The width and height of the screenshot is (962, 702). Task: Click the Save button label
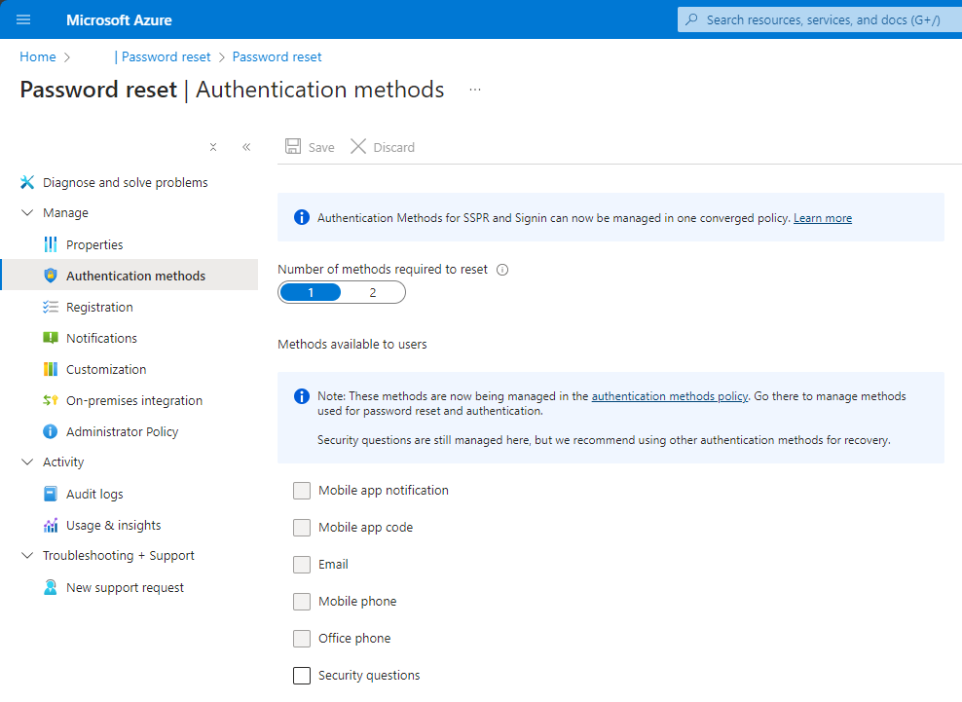[321, 147]
